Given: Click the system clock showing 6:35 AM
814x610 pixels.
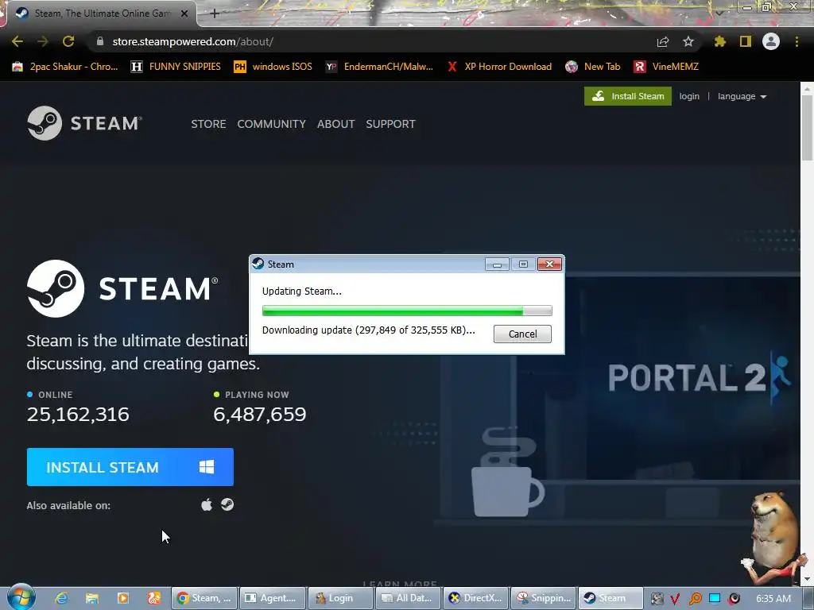Looking at the screenshot, I should 773,599.
